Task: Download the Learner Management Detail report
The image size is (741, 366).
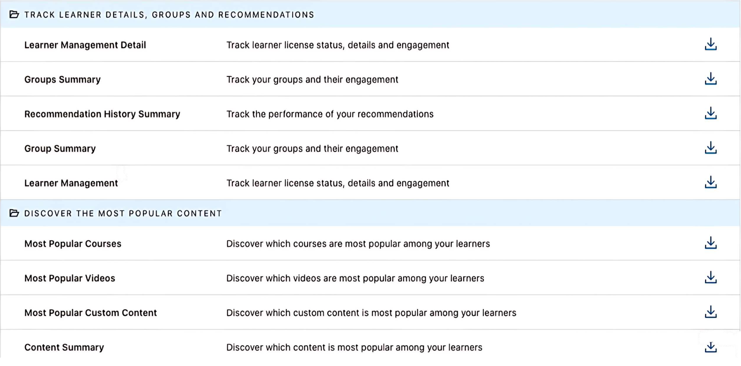Action: (710, 45)
